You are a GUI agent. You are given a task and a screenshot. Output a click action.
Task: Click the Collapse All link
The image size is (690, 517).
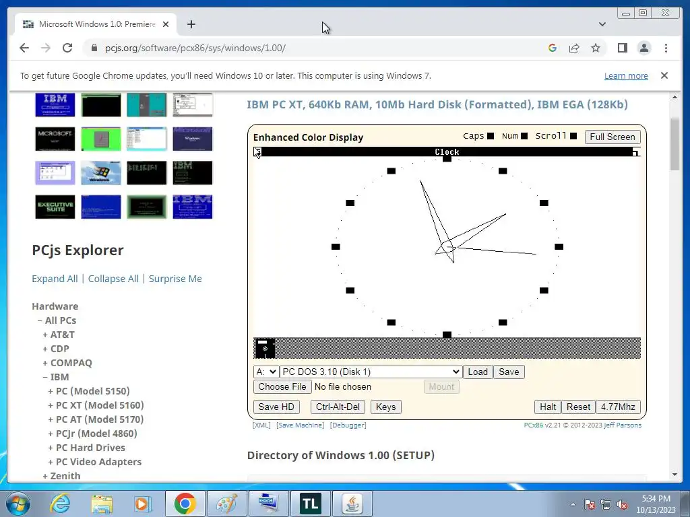pyautogui.click(x=113, y=279)
